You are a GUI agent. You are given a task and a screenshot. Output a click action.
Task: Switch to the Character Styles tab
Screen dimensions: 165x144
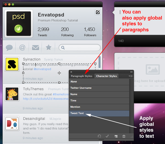point(106,76)
